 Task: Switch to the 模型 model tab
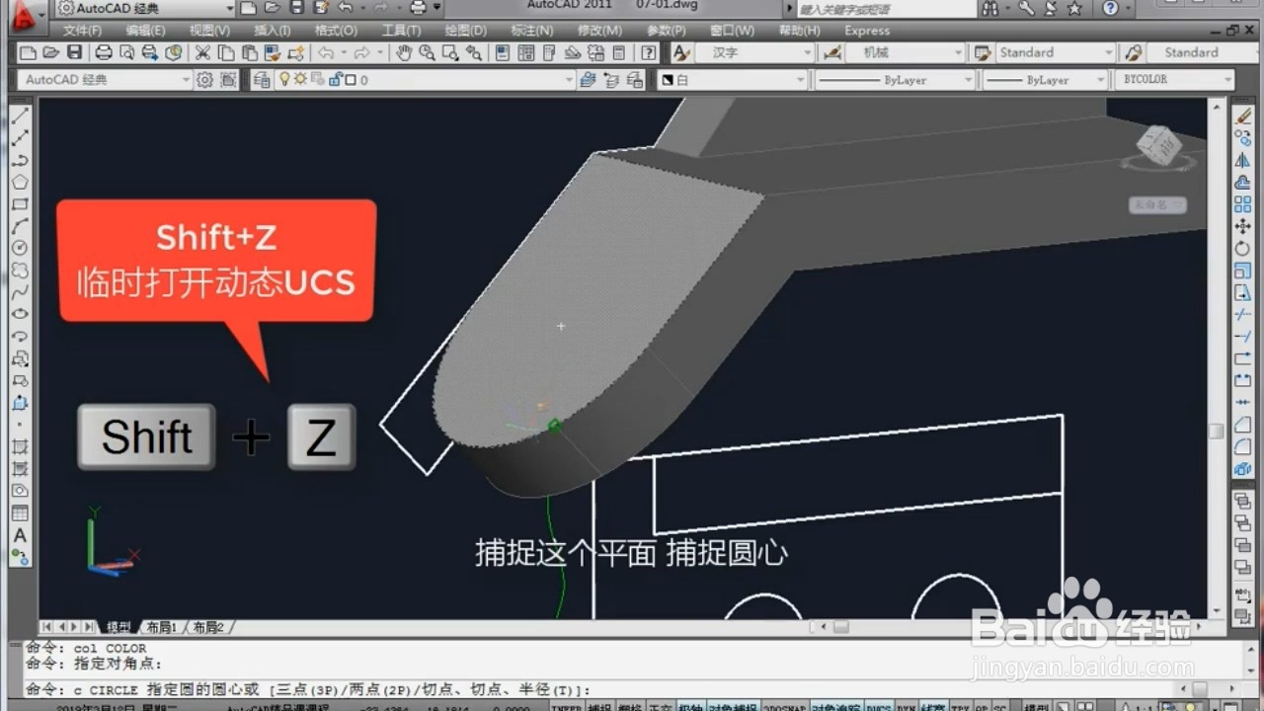(x=118, y=627)
